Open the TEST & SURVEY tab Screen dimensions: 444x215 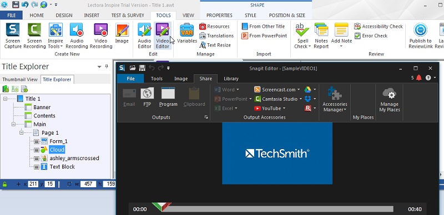click(x=128, y=16)
